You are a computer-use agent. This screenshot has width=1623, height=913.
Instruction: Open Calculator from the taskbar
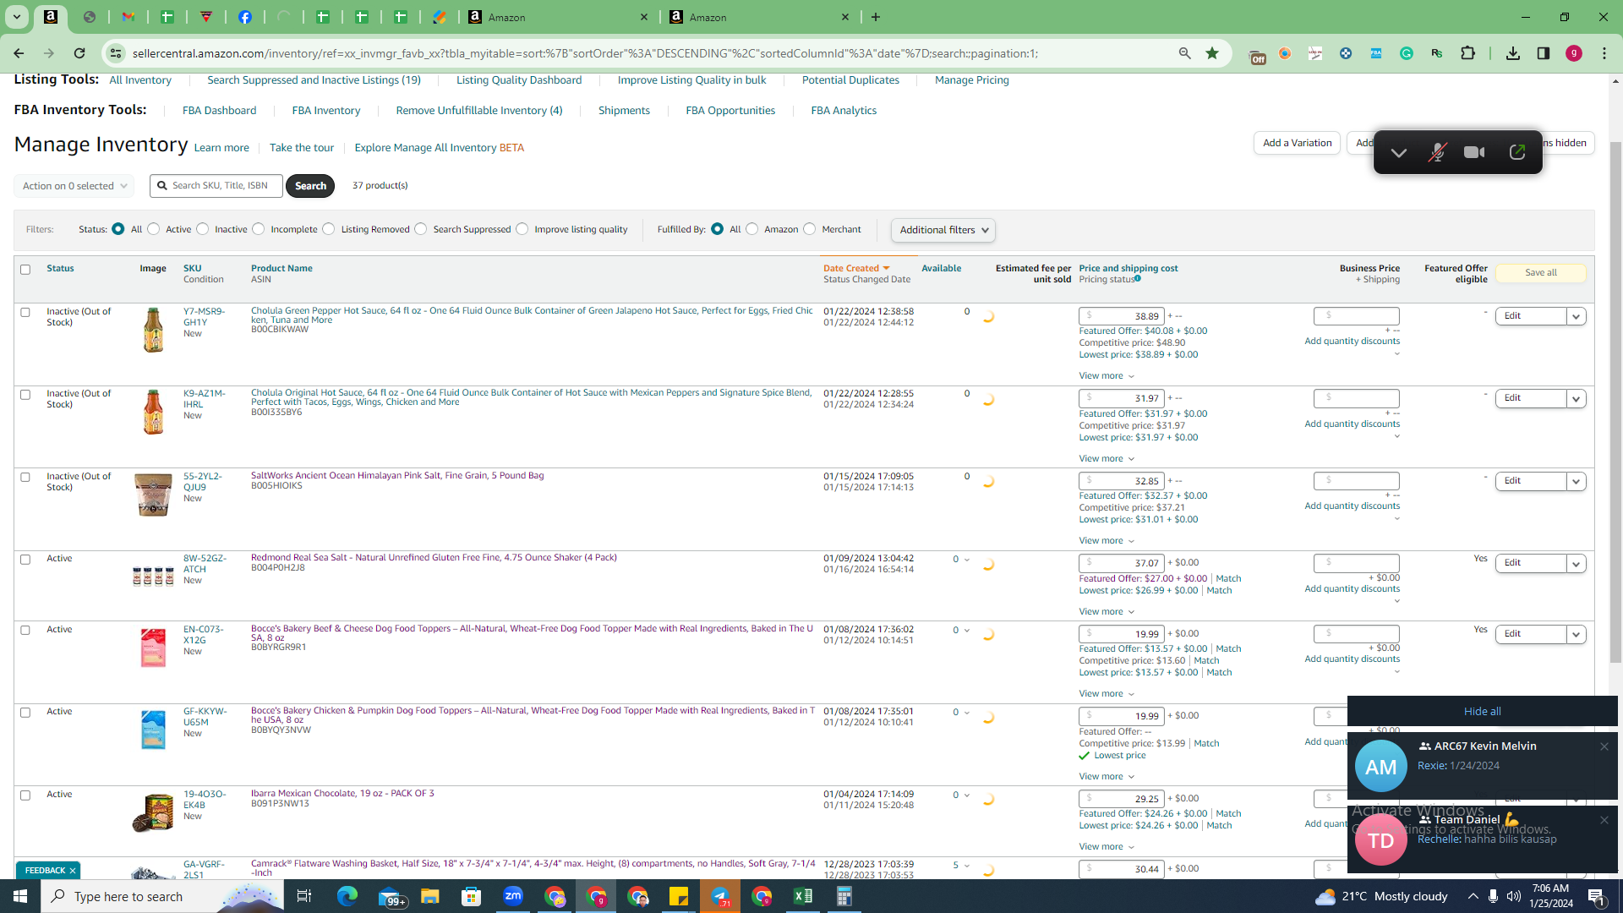pos(844,896)
